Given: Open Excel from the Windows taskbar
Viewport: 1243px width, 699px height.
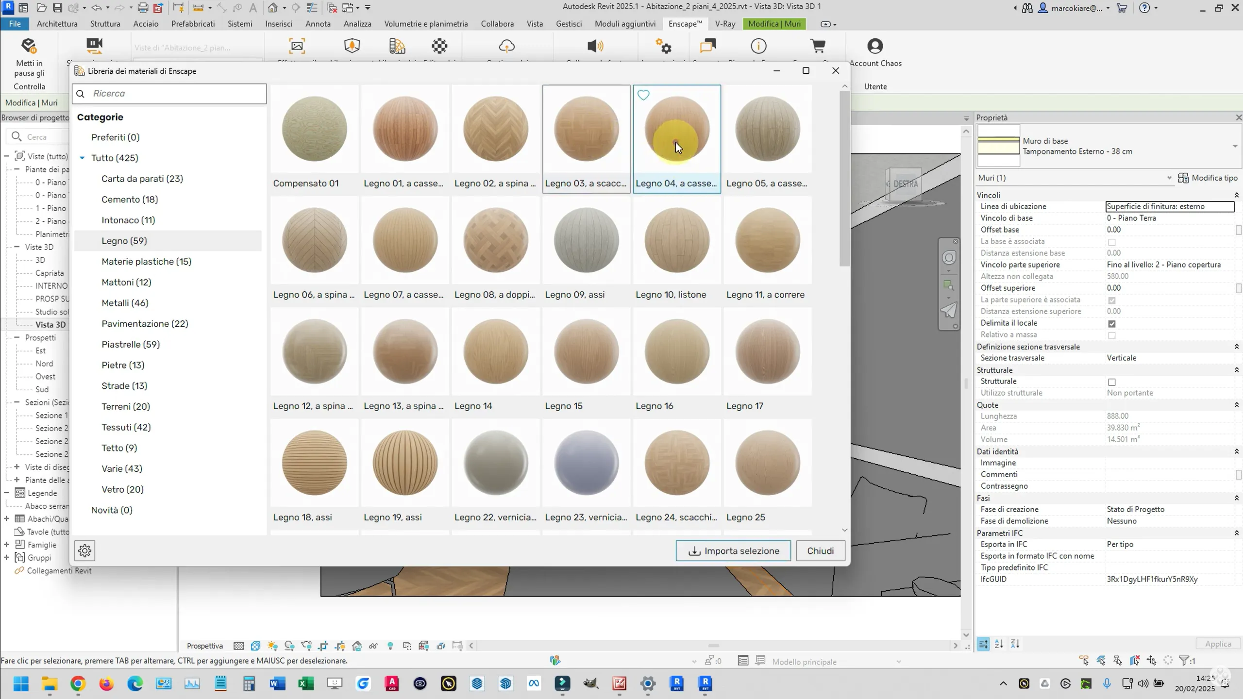Looking at the screenshot, I should click(306, 684).
